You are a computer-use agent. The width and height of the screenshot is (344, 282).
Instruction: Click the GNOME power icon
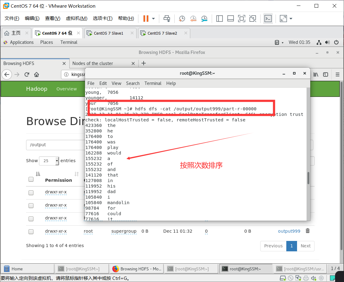click(x=336, y=42)
